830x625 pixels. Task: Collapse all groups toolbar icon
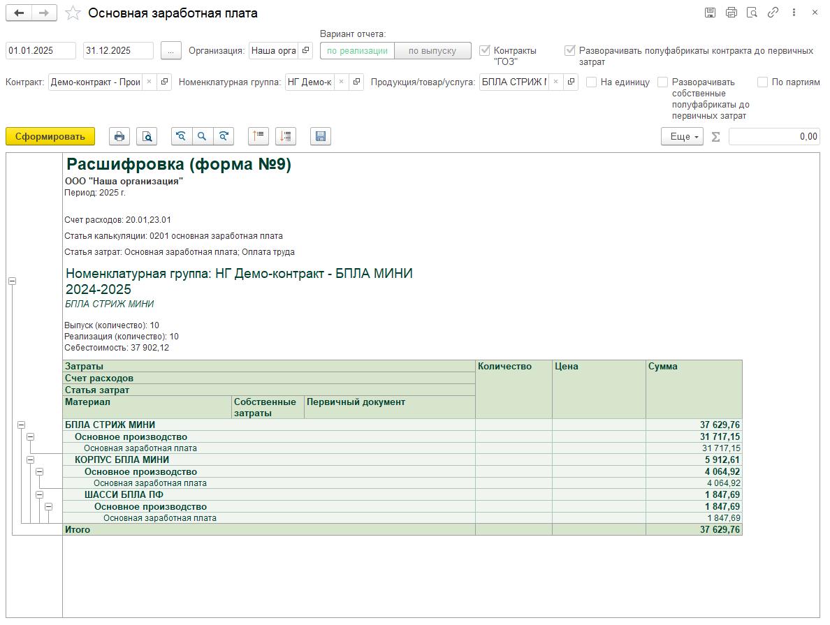tap(259, 137)
